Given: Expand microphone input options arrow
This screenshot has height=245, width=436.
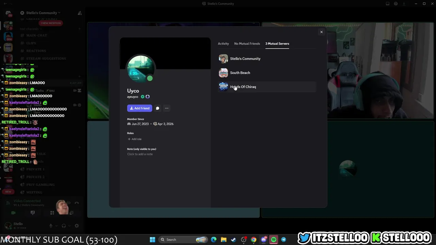Looking at the screenshot, I should pos(56,226).
